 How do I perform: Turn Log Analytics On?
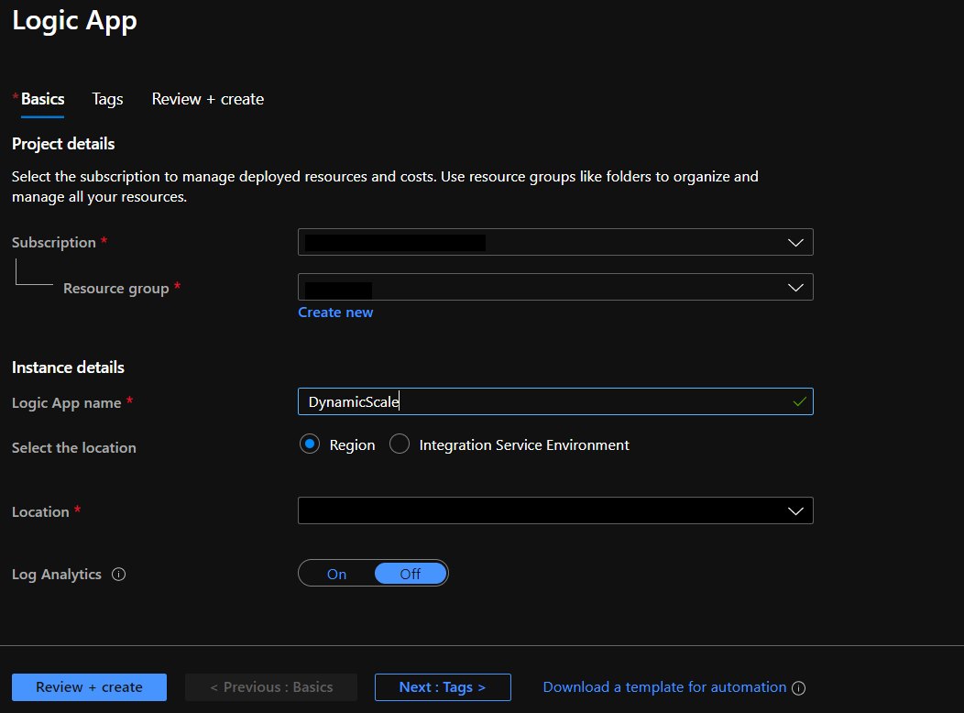point(336,574)
